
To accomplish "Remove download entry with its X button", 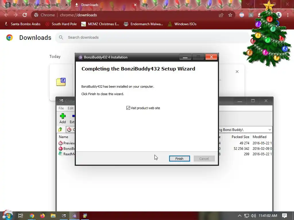I will (x=237, y=72).
